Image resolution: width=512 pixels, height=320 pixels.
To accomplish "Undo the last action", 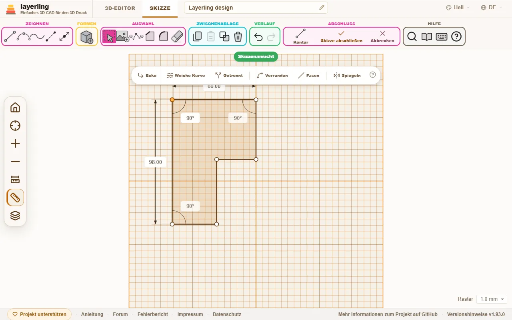I will pyautogui.click(x=258, y=37).
